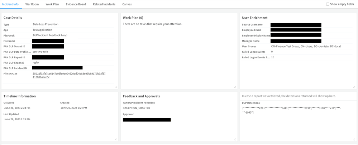Click the DLP Detections panel resize handle
The image size is (358, 145).
click(x=354, y=139)
